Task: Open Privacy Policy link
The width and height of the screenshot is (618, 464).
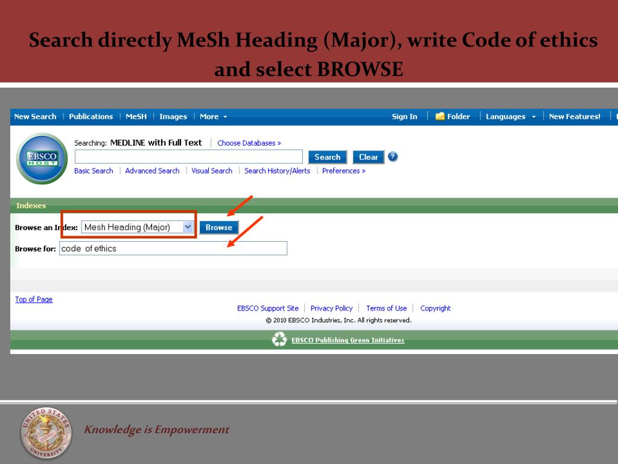Action: pos(331,308)
